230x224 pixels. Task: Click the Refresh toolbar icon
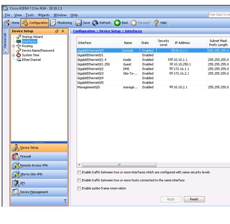(96, 23)
